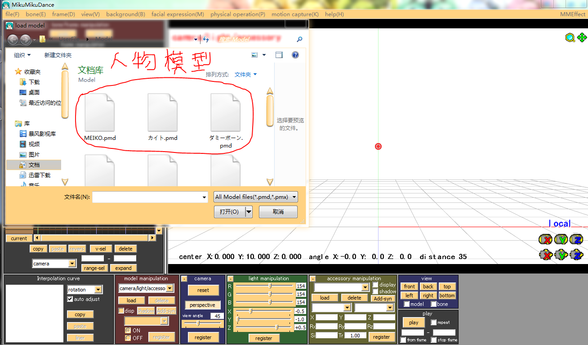Click the viewport move arrows icon
The width and height of the screenshot is (588, 345).
coord(581,38)
